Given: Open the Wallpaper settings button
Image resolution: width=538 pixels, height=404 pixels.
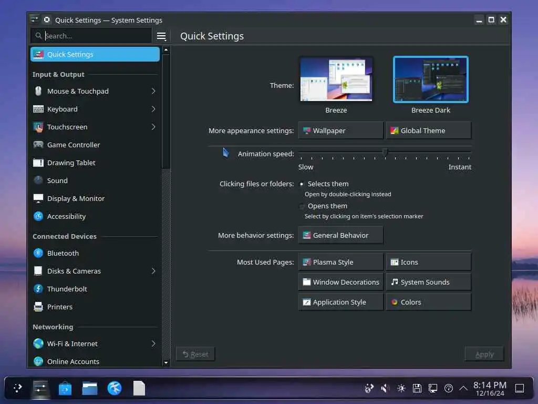Looking at the screenshot, I should (340, 130).
